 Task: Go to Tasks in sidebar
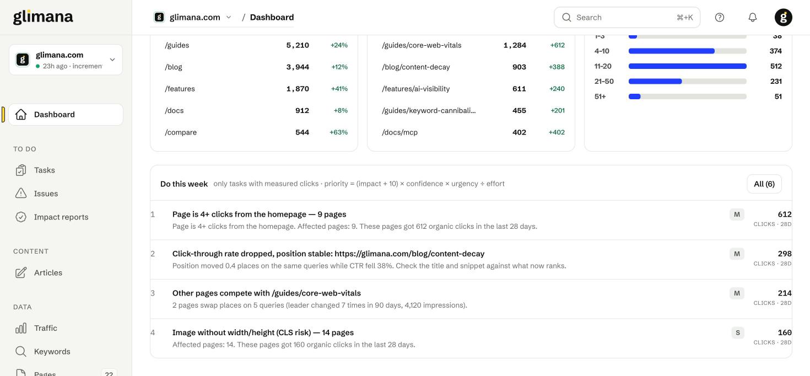66,170
